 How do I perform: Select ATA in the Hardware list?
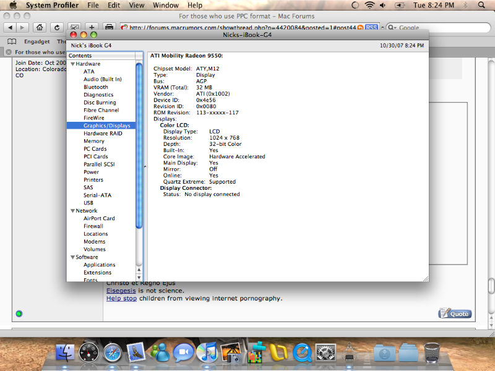pyautogui.click(x=88, y=72)
